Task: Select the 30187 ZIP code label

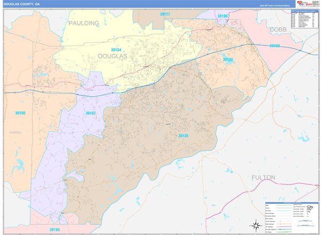Action: (x=90, y=113)
